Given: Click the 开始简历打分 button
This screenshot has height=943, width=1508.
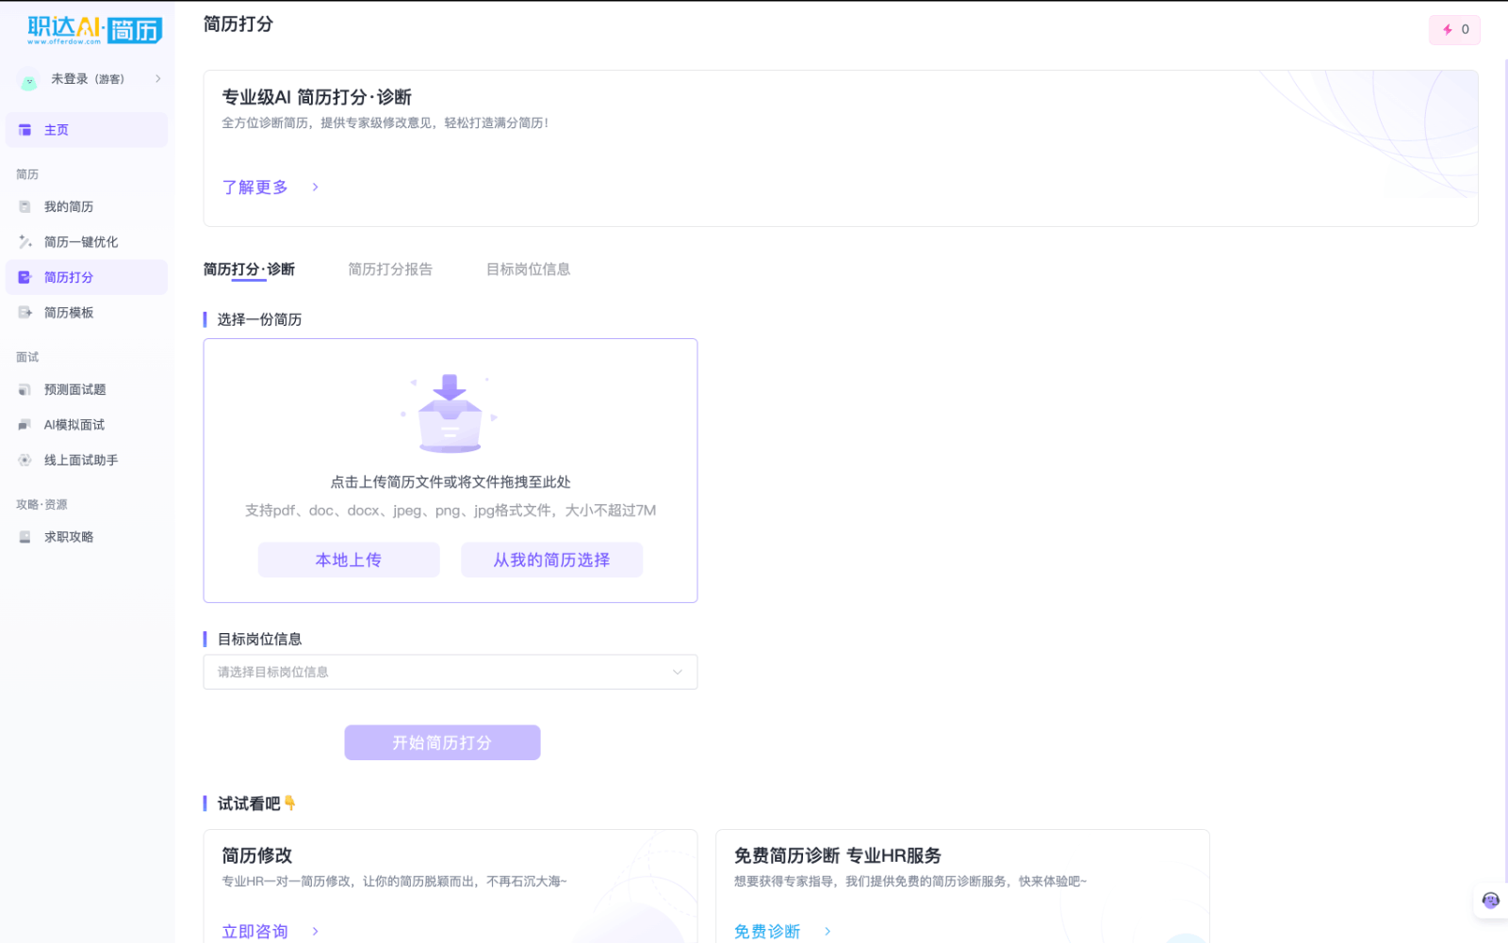Looking at the screenshot, I should tap(442, 742).
